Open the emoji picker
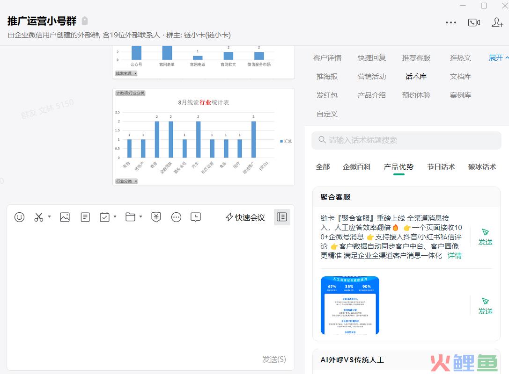Image resolution: width=509 pixels, height=374 pixels. tap(20, 217)
